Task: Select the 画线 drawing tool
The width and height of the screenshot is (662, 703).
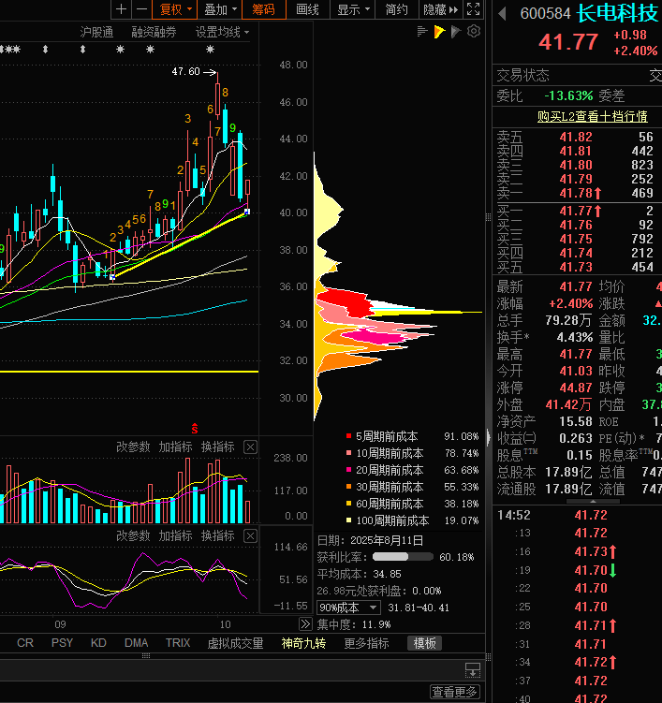Action: coord(308,9)
